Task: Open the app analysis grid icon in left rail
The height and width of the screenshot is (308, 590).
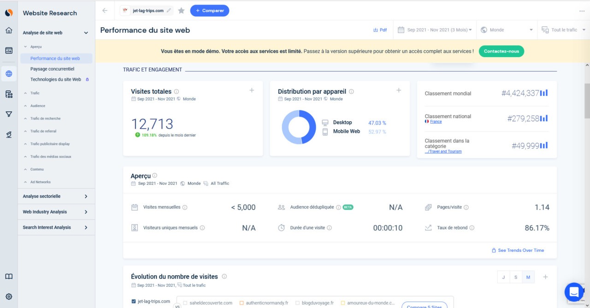Action: [x=9, y=94]
